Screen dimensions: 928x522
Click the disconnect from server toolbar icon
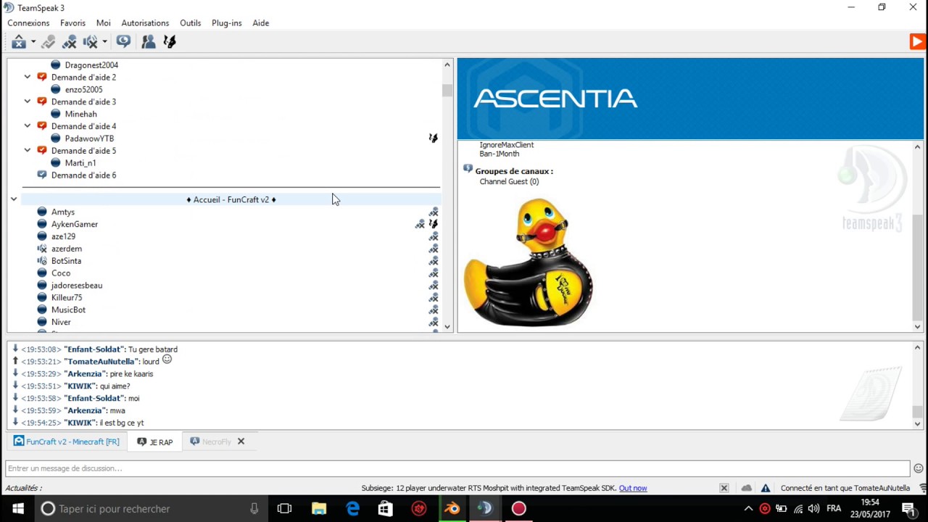(19, 42)
